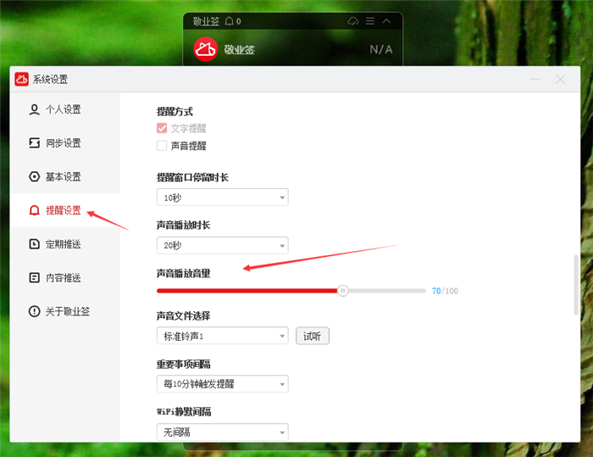Screen dimensions: 593x457
Task: Open the 每10分钟触发提醒 interval dropdown
Action: 223,384
